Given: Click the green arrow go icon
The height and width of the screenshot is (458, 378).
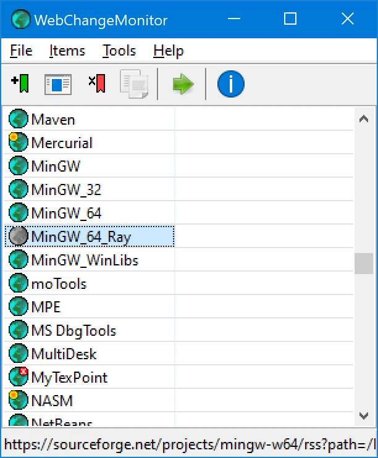Looking at the screenshot, I should 183,84.
